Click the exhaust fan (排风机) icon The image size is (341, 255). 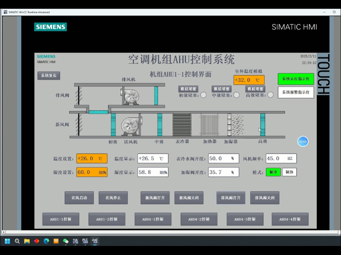132,97
